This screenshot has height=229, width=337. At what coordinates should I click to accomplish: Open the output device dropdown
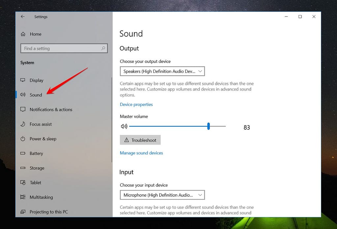[162, 71]
